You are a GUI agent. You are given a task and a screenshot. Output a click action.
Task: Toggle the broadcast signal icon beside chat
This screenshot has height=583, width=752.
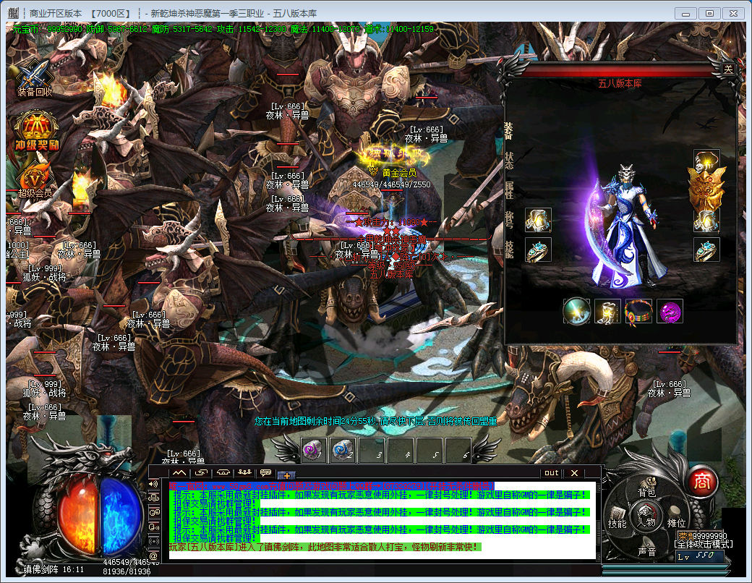coord(154,541)
